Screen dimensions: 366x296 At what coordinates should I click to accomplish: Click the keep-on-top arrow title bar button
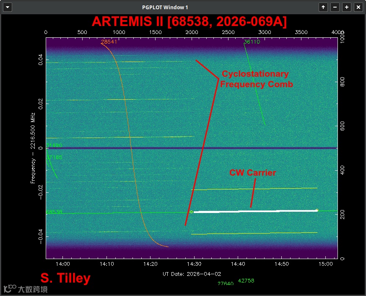(323, 7)
